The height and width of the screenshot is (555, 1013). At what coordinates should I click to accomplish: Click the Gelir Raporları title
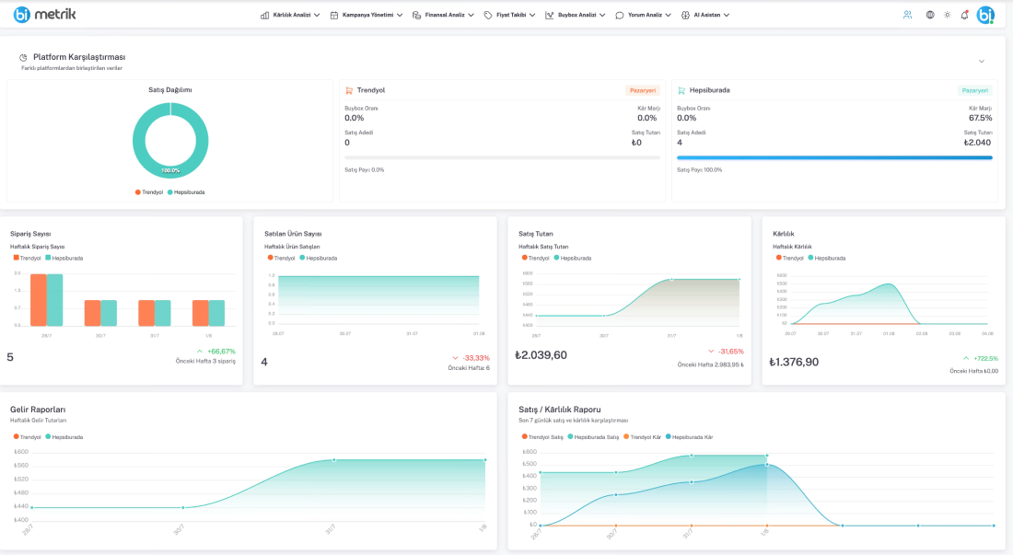tap(38, 410)
